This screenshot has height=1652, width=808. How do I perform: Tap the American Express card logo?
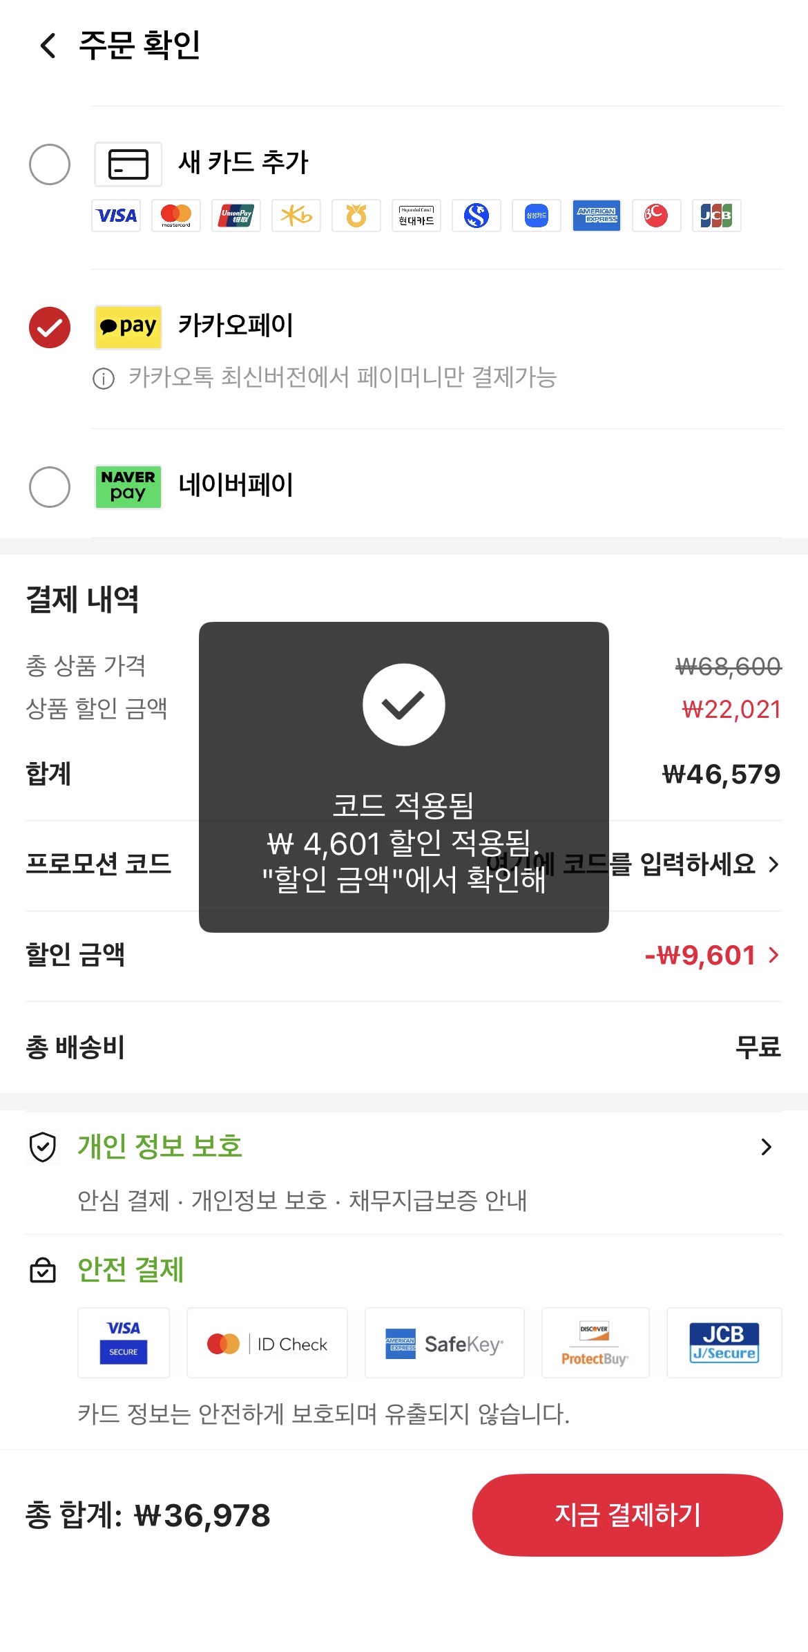597,216
